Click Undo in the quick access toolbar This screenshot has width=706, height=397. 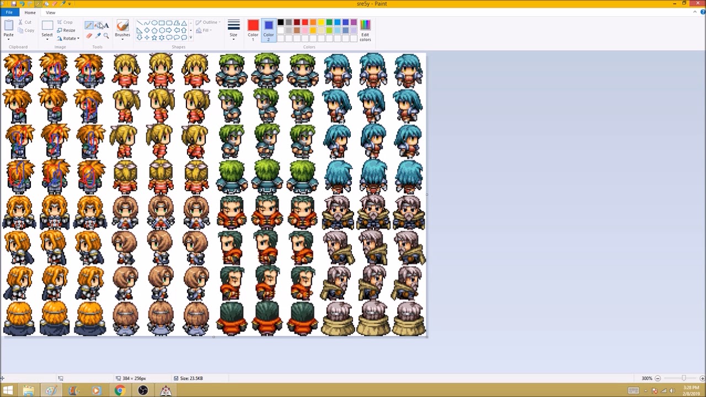pos(22,3)
